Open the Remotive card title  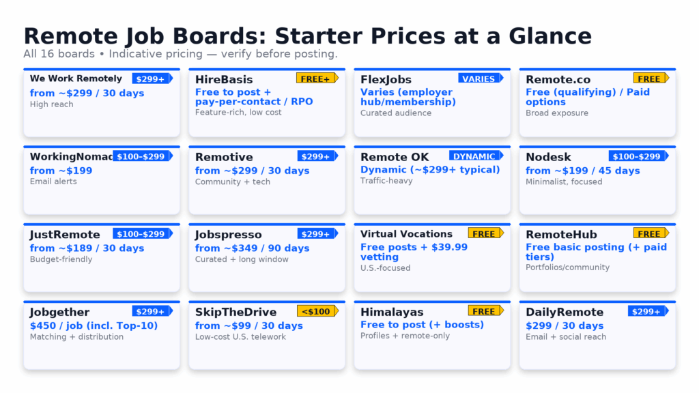coord(224,158)
